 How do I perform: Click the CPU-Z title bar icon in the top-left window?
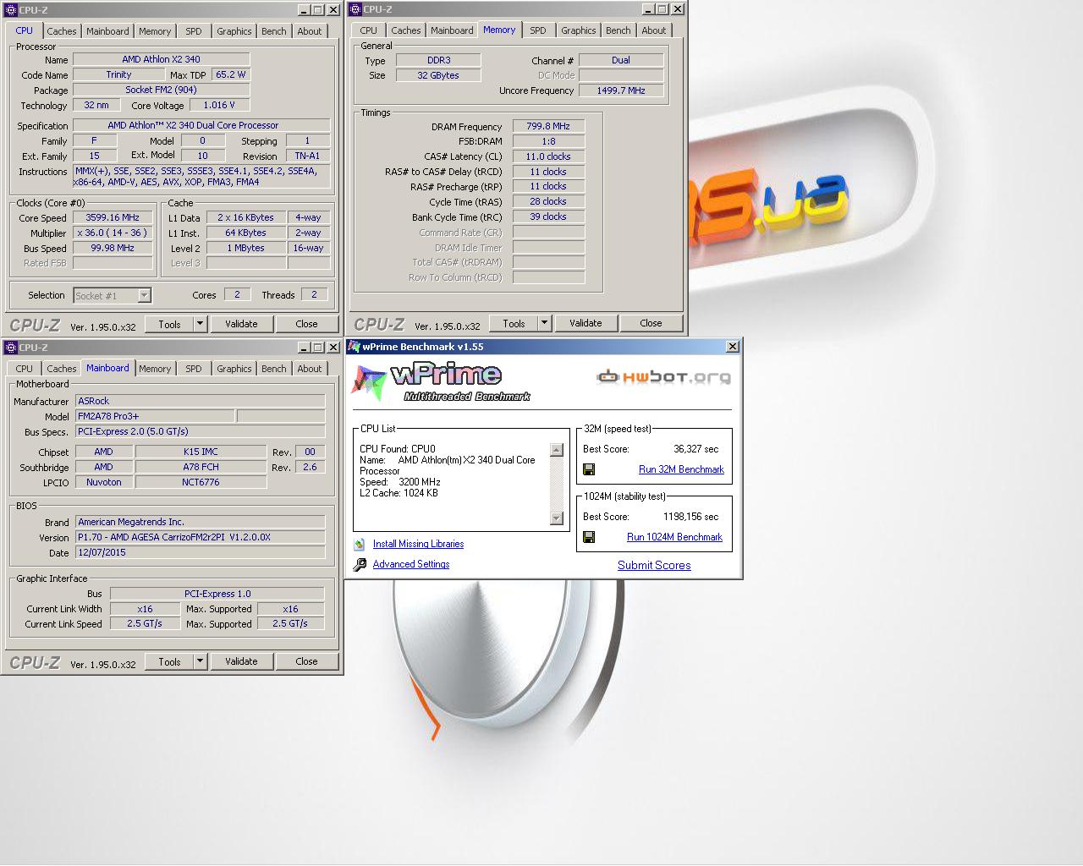tap(11, 10)
